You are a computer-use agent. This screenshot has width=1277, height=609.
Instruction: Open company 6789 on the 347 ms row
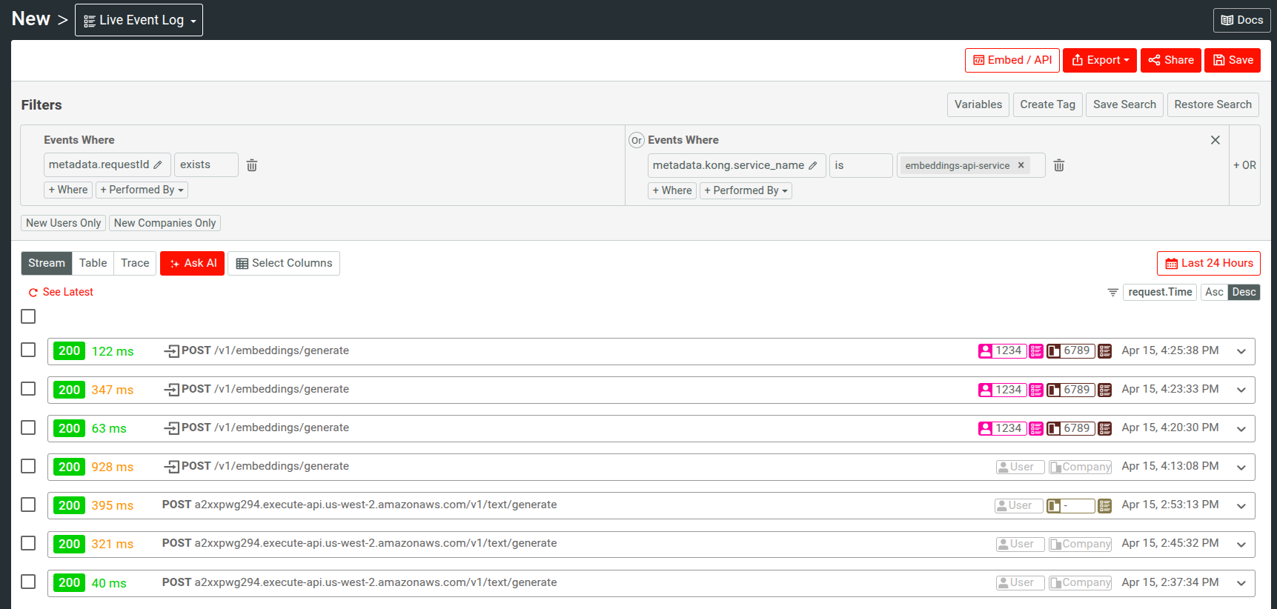pos(1071,390)
